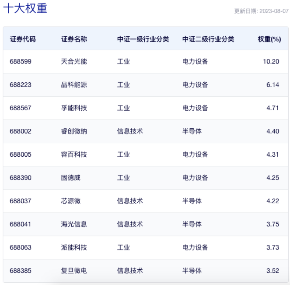The image size is (290, 285).
Task: Click 半导体 in the 海光信息 row
Action: tap(192, 224)
